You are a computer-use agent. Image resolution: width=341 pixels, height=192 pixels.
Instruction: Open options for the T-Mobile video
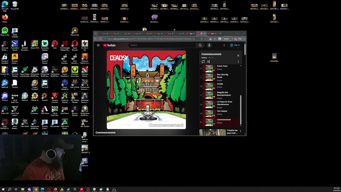pyautogui.click(x=241, y=131)
